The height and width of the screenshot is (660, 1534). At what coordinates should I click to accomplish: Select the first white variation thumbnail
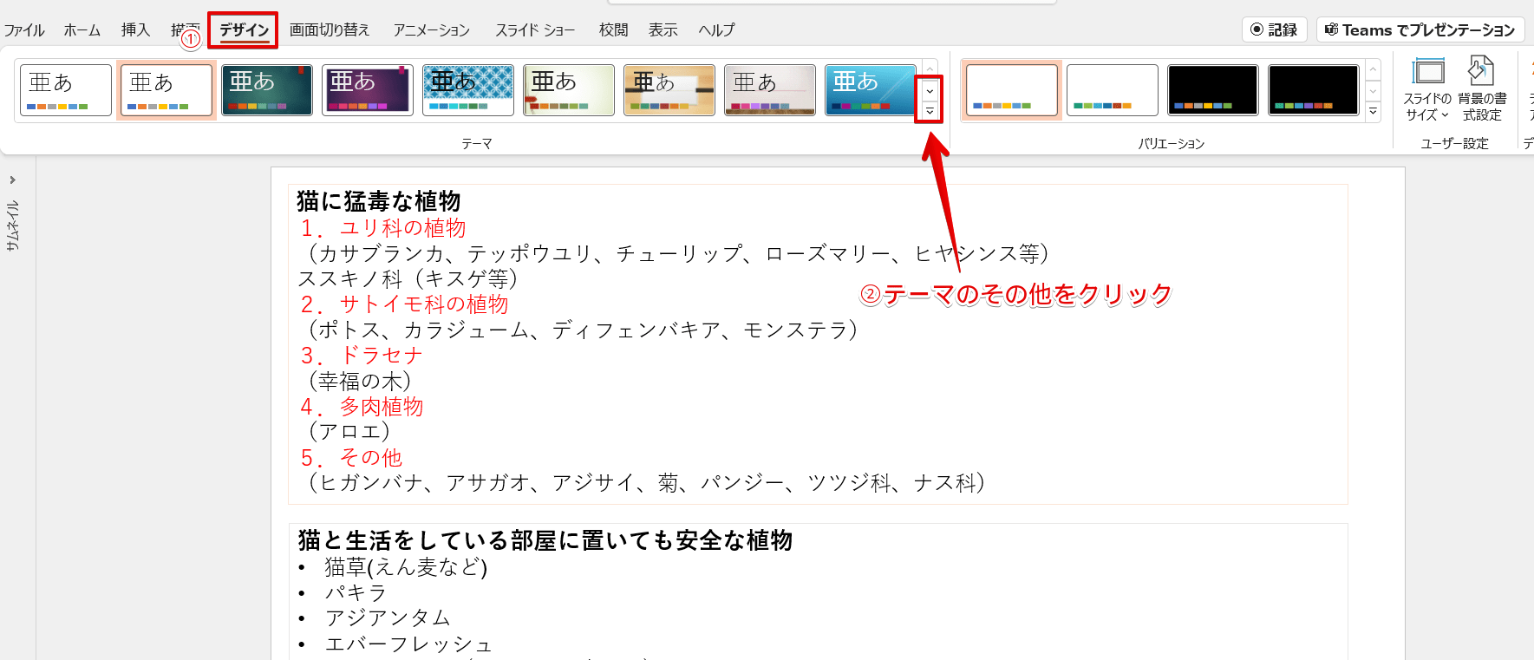[1012, 90]
